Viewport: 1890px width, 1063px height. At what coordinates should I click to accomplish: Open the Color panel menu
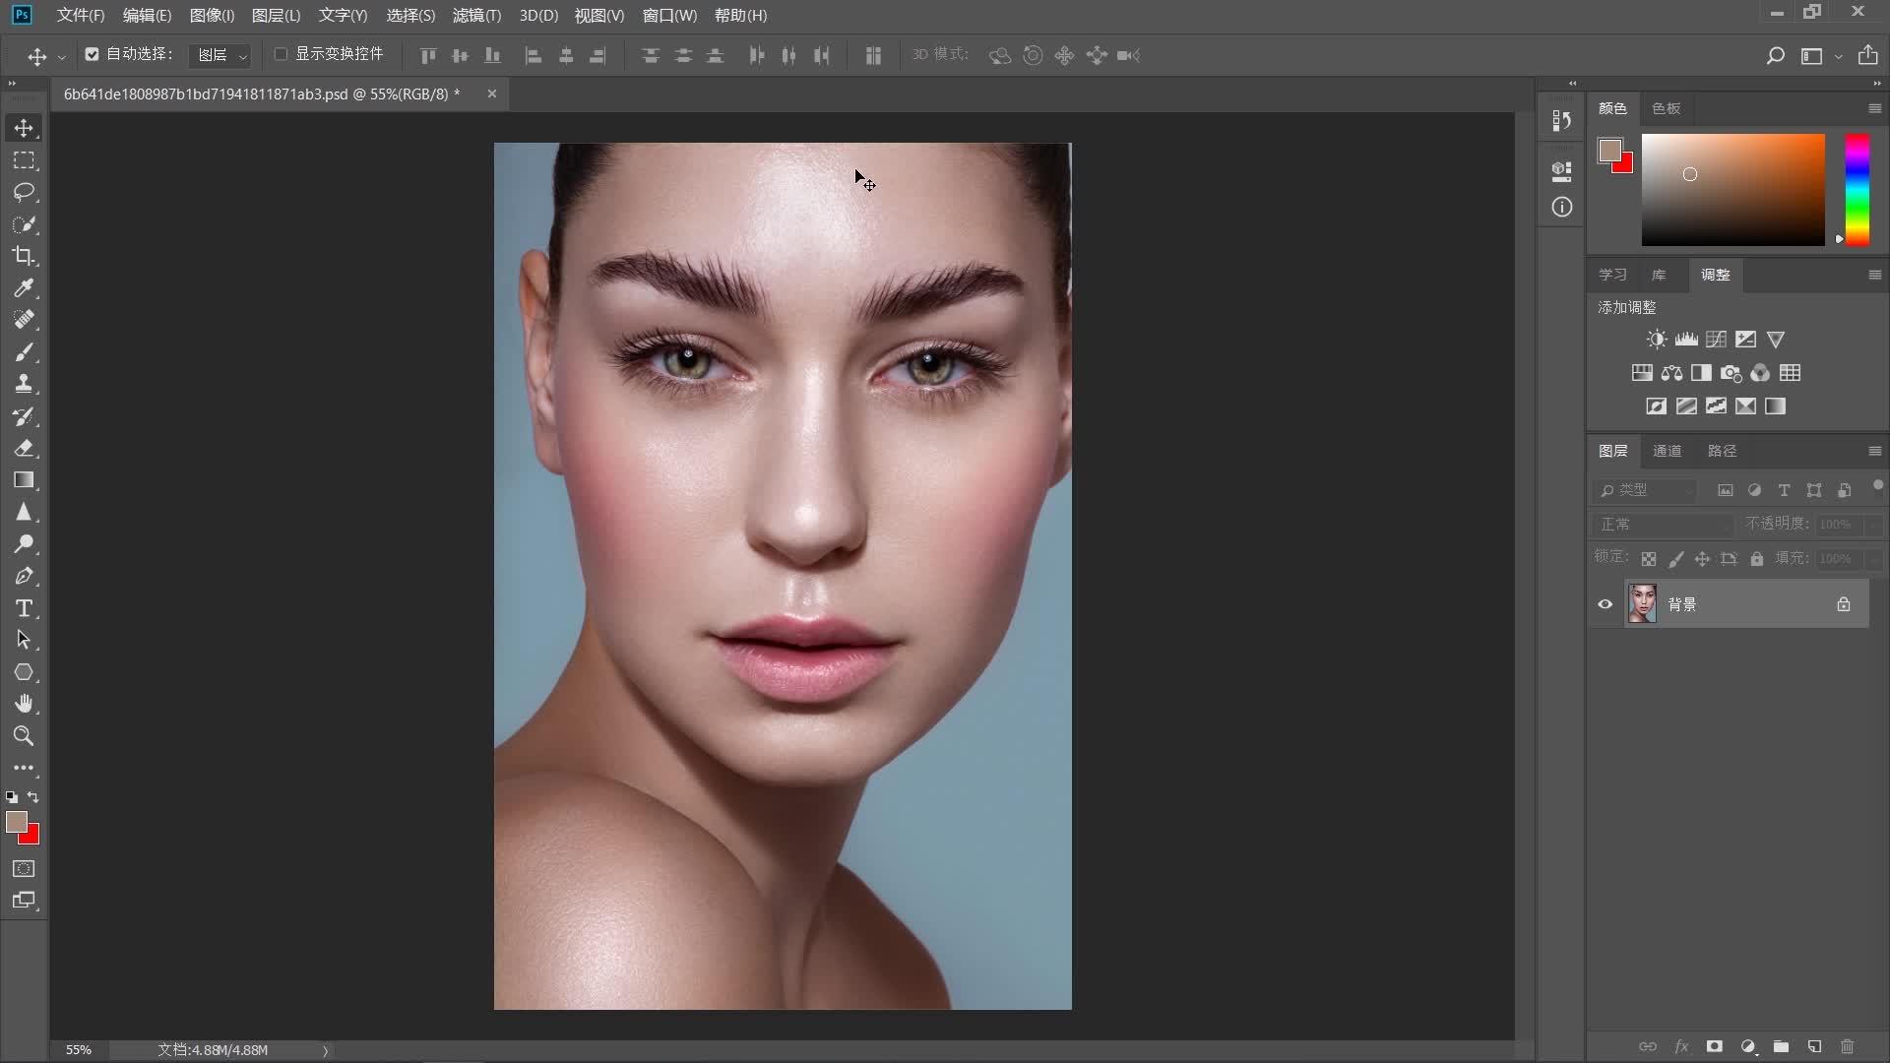[1874, 108]
